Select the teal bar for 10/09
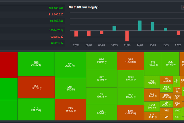The image size is (184, 123). [x=114, y=28]
